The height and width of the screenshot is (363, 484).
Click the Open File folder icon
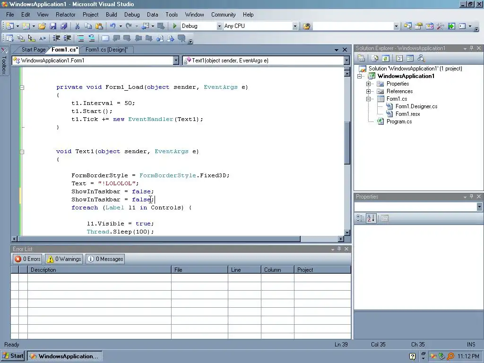[x=42, y=26]
